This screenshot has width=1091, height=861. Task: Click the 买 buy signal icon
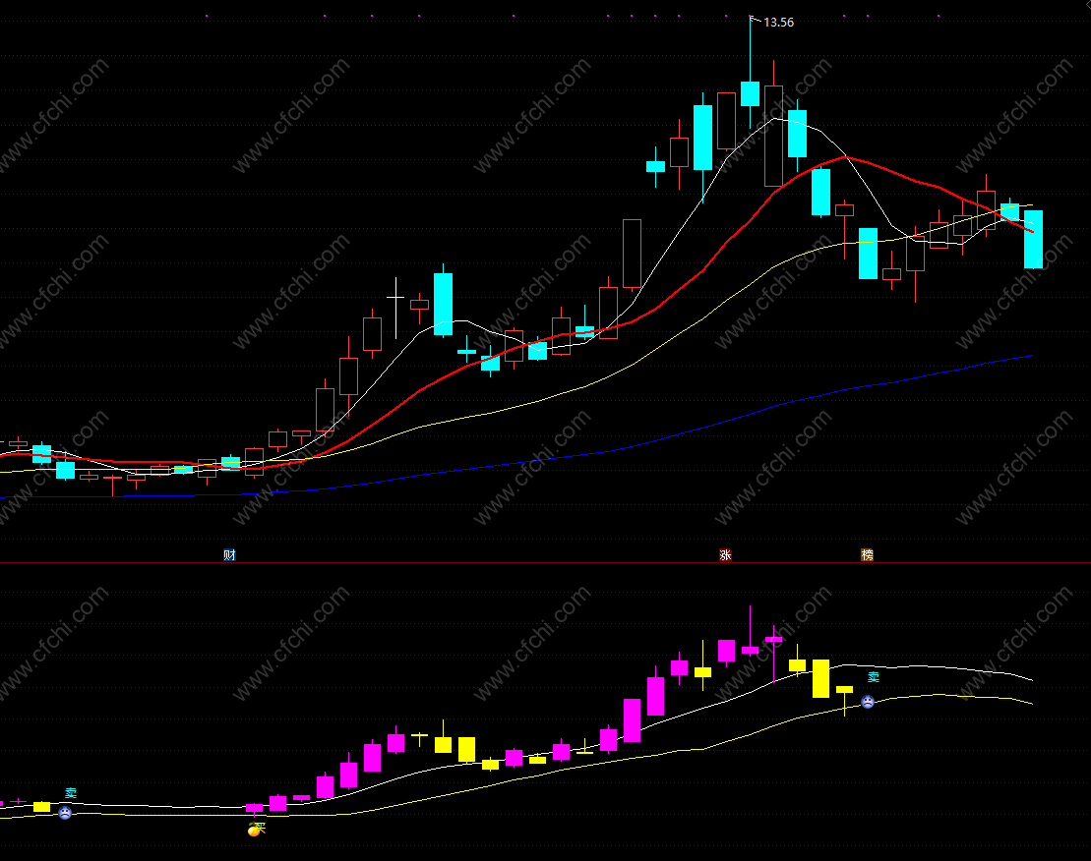pyautogui.click(x=257, y=829)
